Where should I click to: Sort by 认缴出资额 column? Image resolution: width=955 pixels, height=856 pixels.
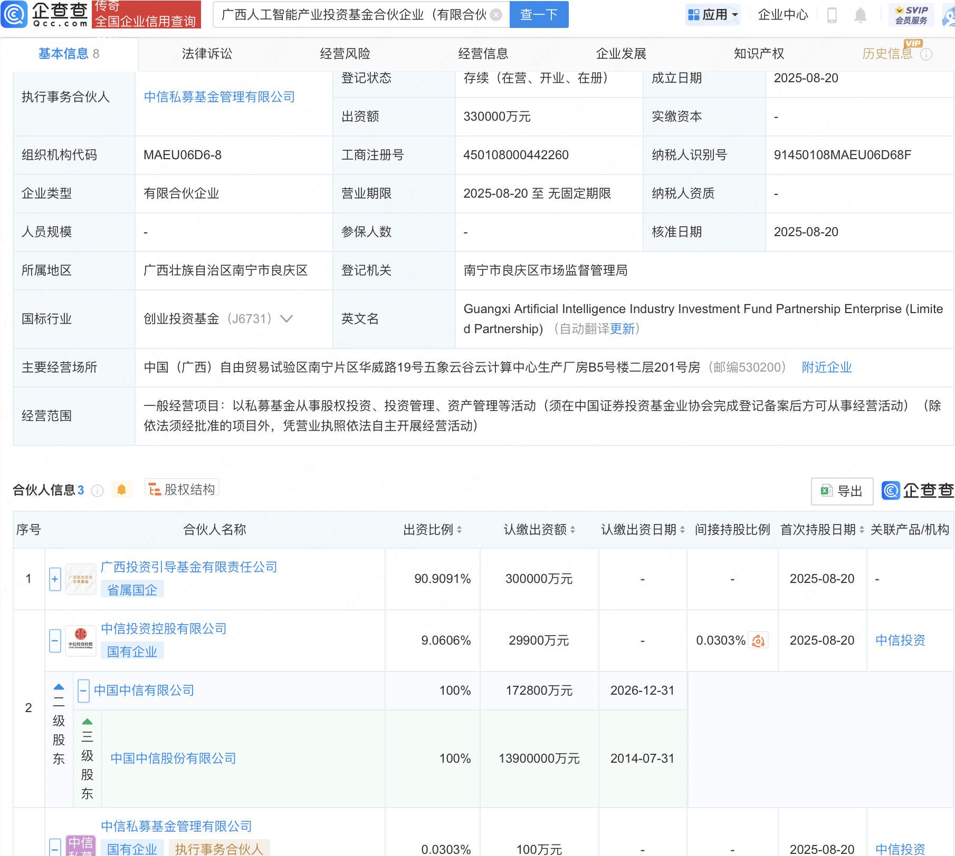(572, 530)
